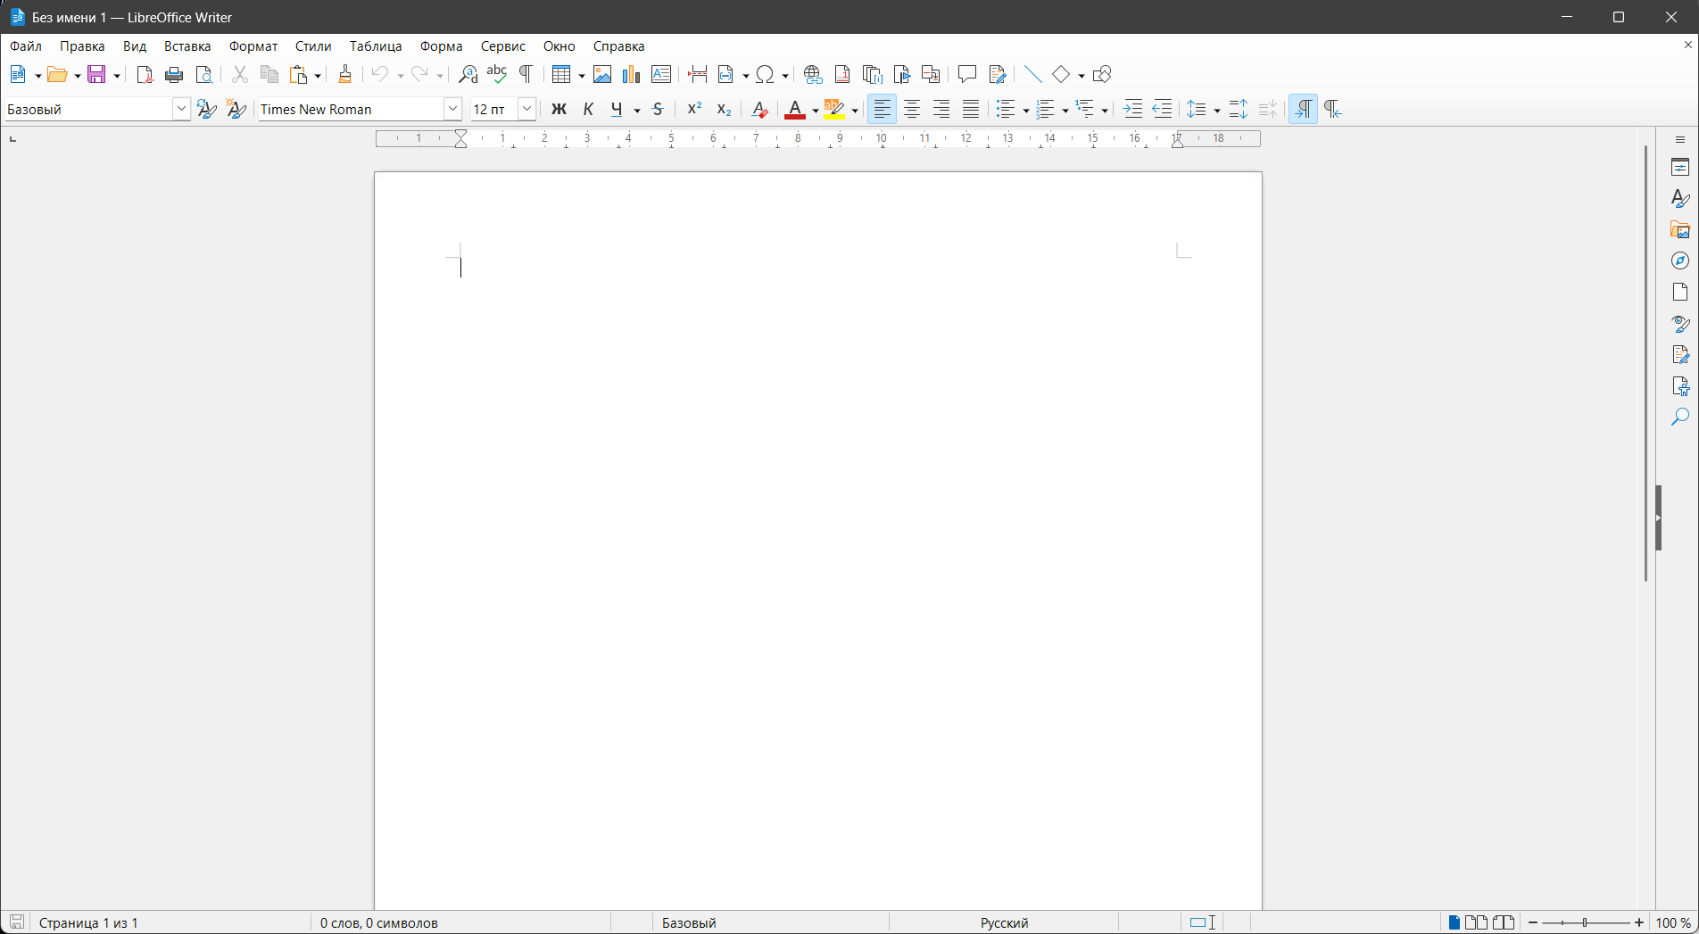Viewport: 1699px width, 934px height.
Task: Open the Таблица menu
Action: point(376,46)
